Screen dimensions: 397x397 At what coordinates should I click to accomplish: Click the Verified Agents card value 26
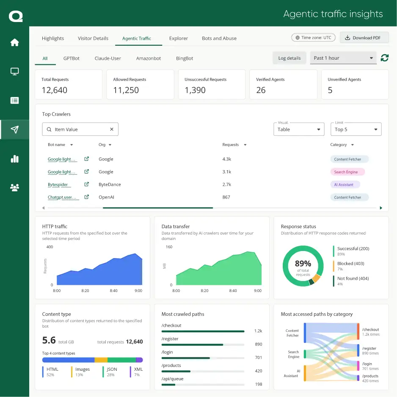point(261,90)
